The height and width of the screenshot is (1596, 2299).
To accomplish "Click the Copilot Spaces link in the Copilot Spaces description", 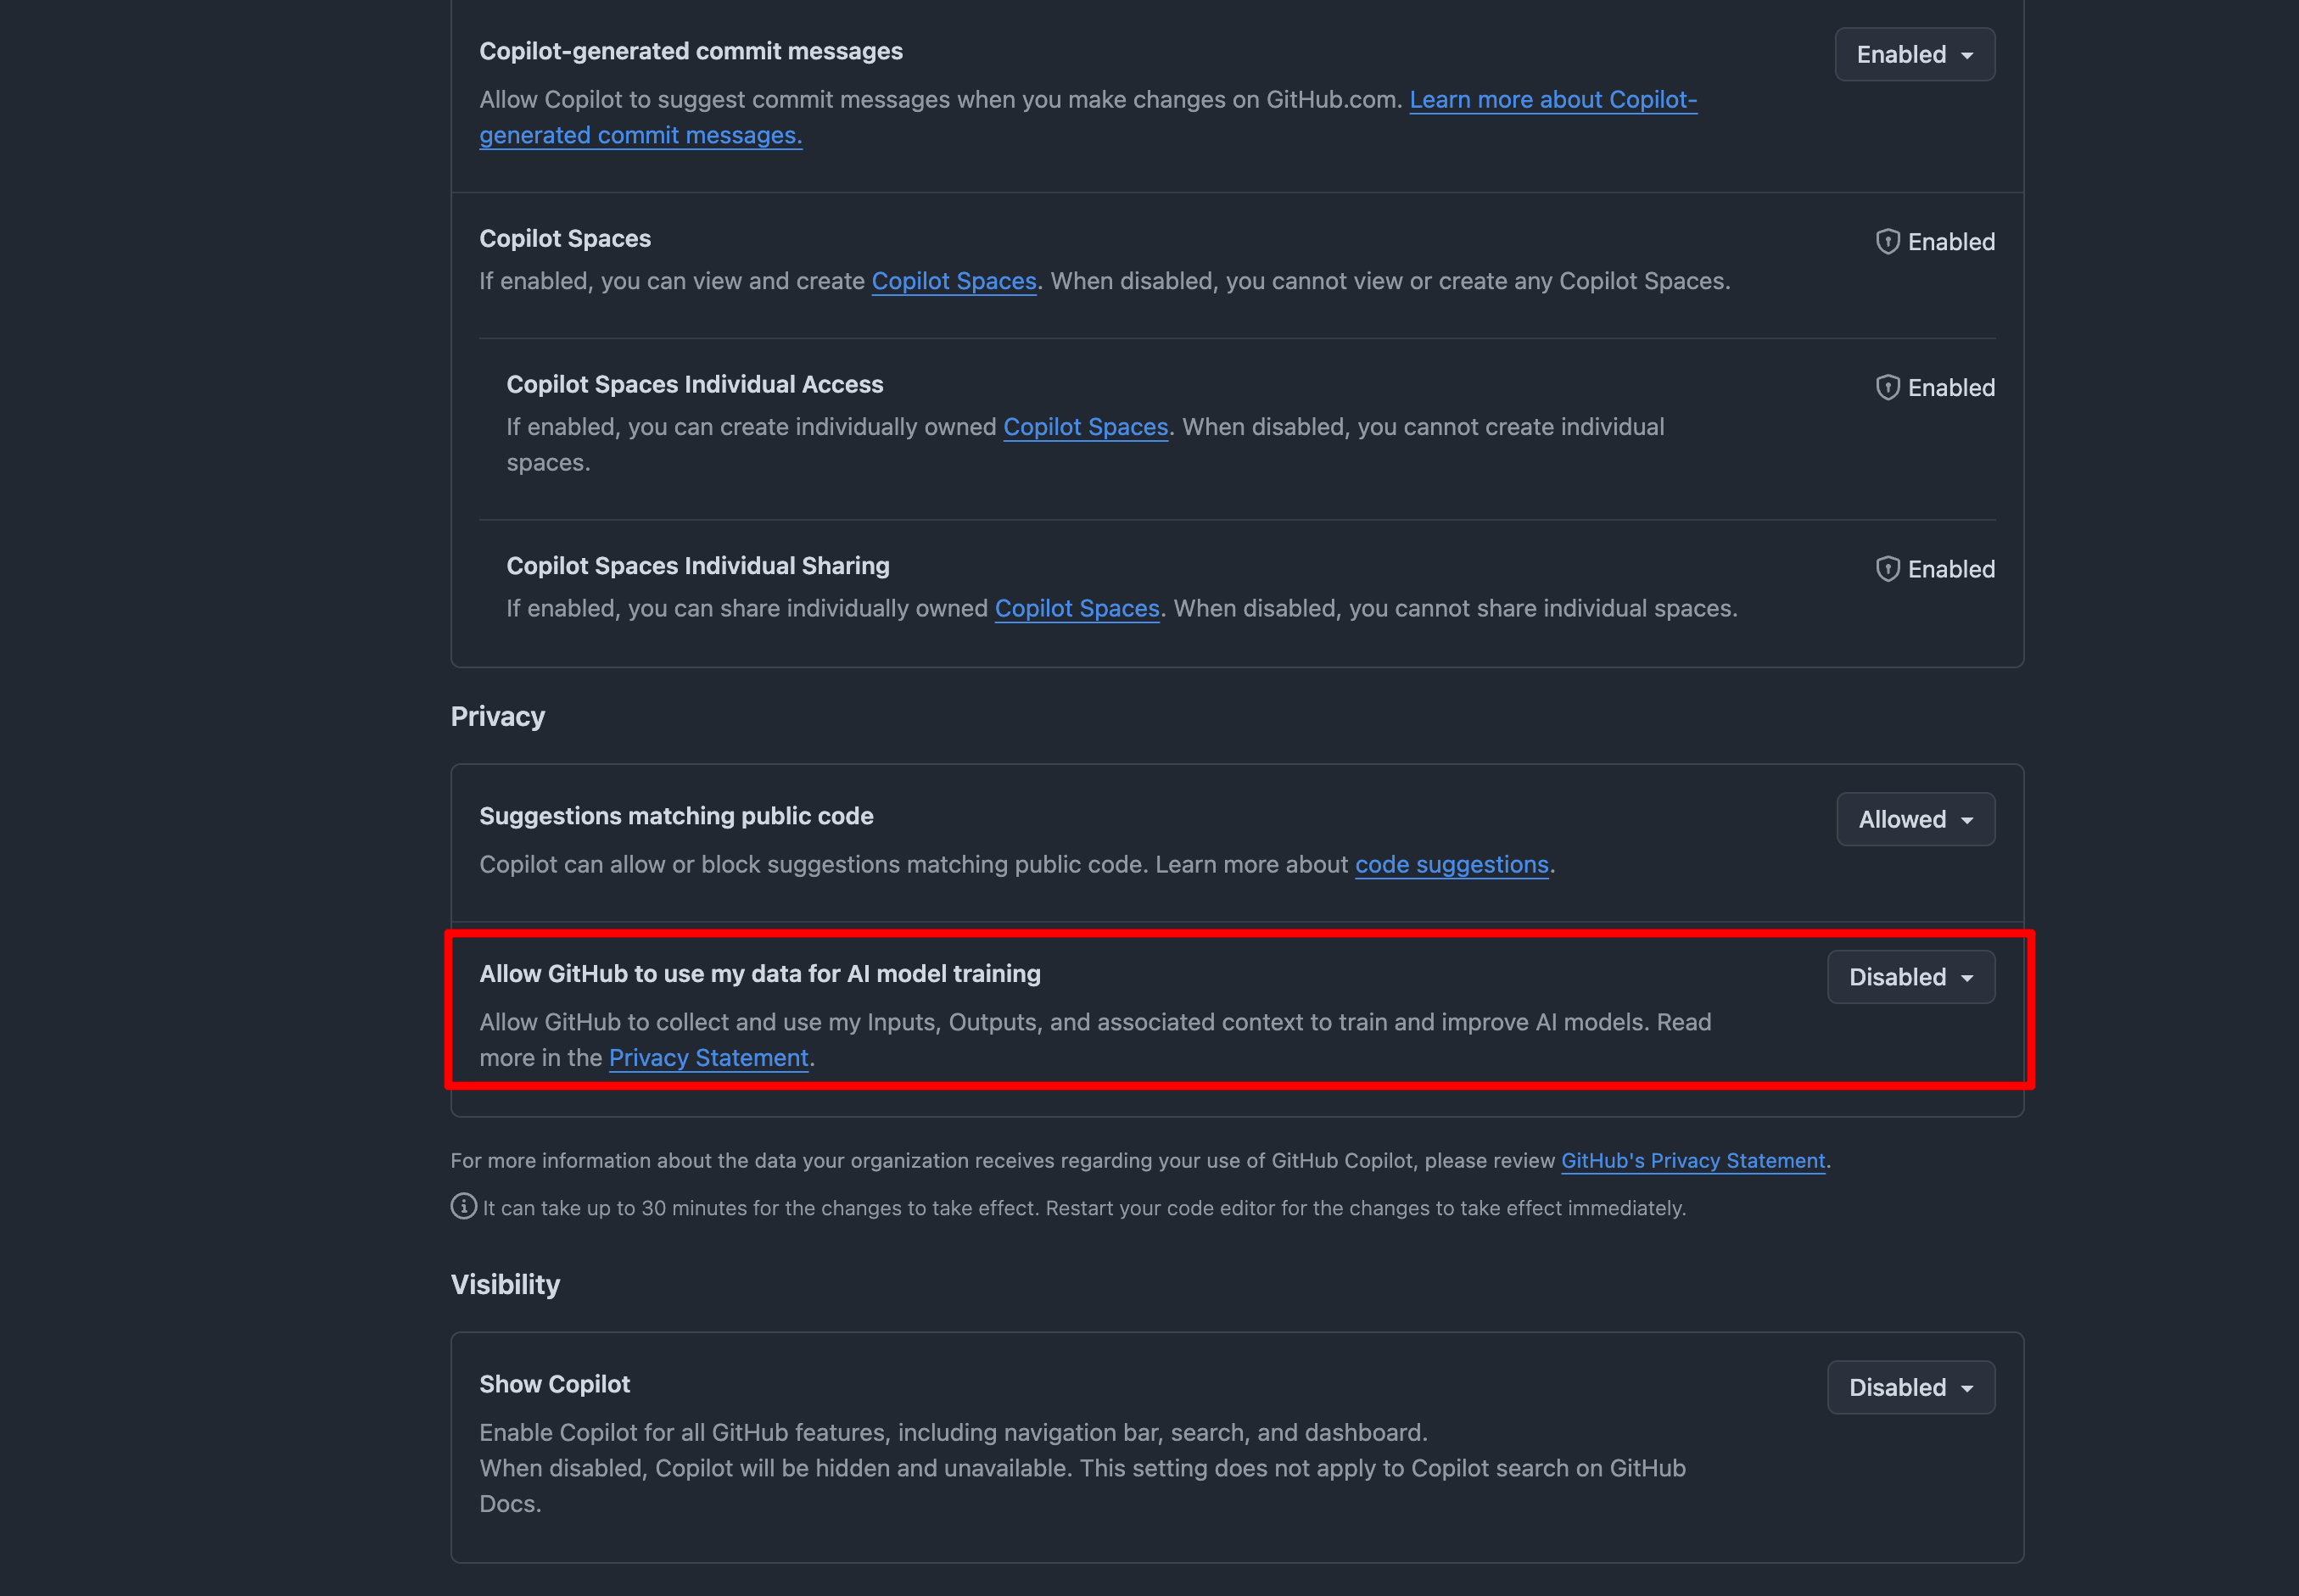I will click(x=954, y=281).
